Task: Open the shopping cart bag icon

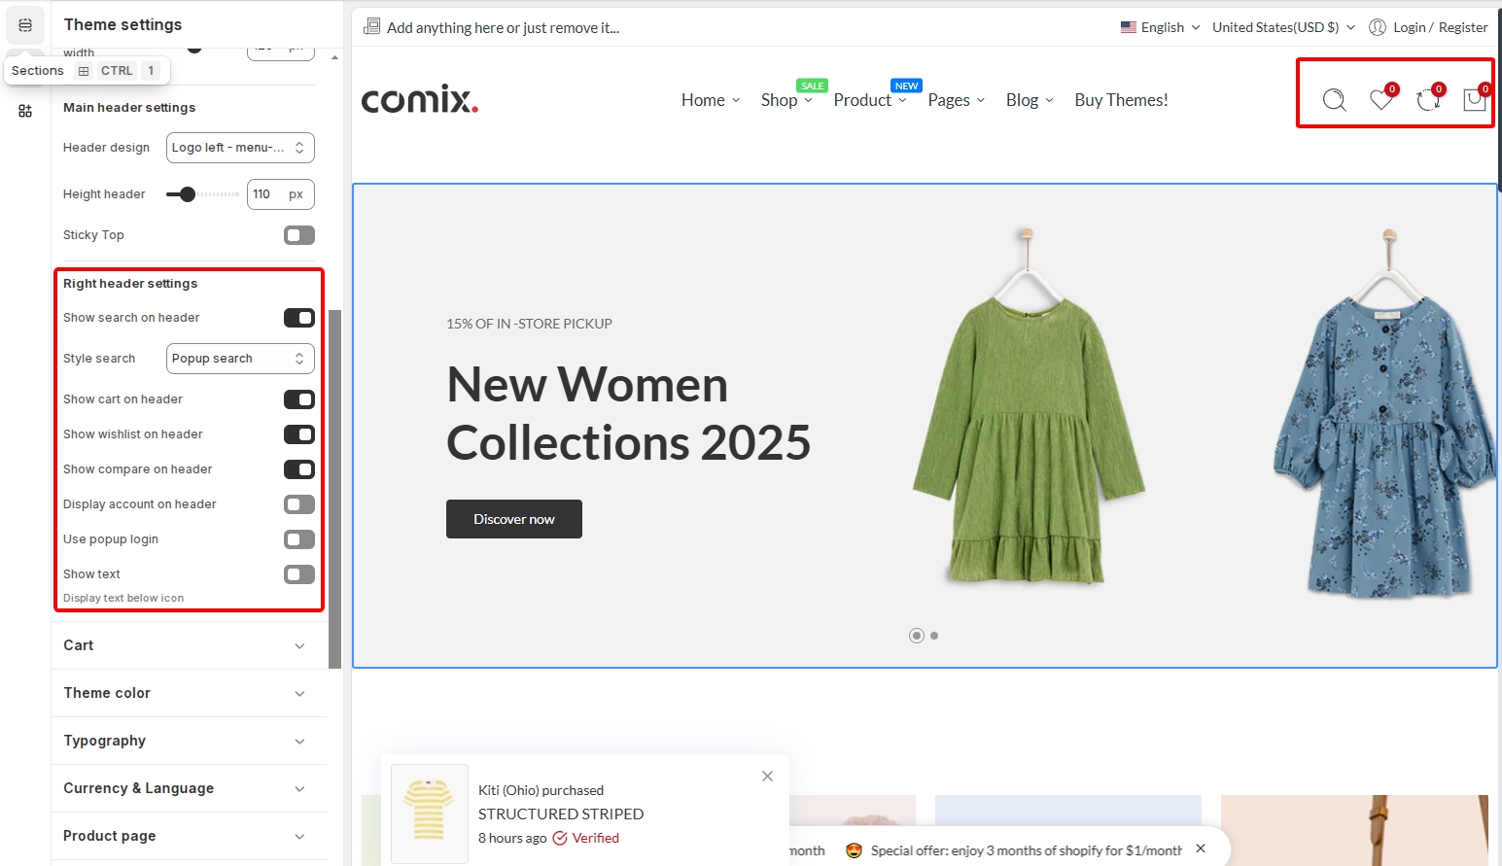Action: 1474,99
